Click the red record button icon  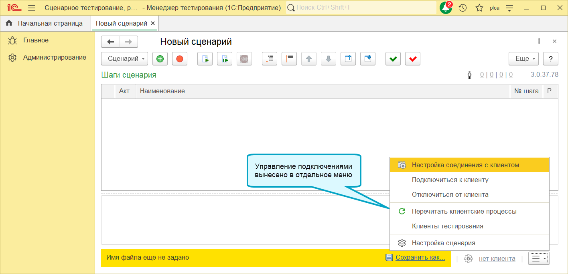click(180, 59)
